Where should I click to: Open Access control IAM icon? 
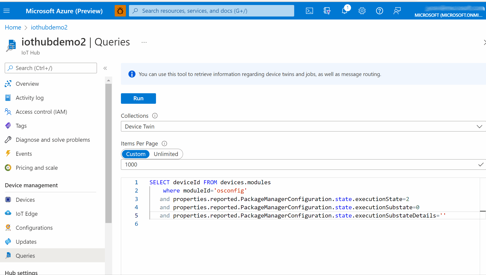click(x=9, y=112)
